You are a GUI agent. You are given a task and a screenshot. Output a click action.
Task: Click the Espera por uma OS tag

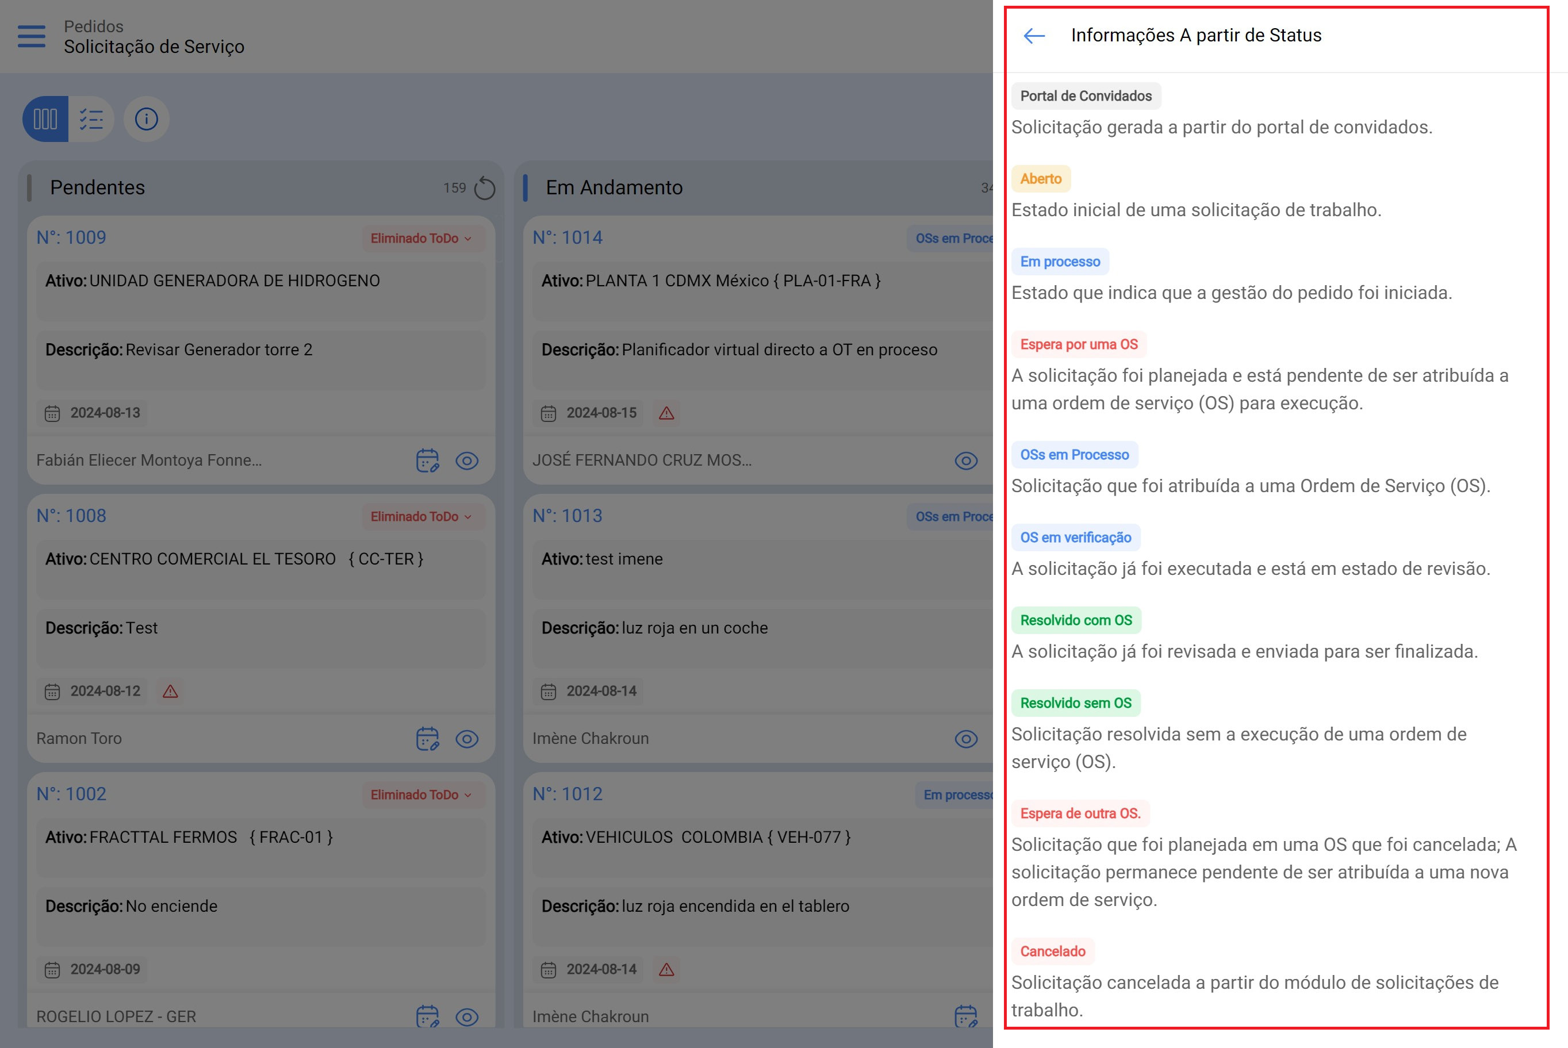pyautogui.click(x=1079, y=345)
